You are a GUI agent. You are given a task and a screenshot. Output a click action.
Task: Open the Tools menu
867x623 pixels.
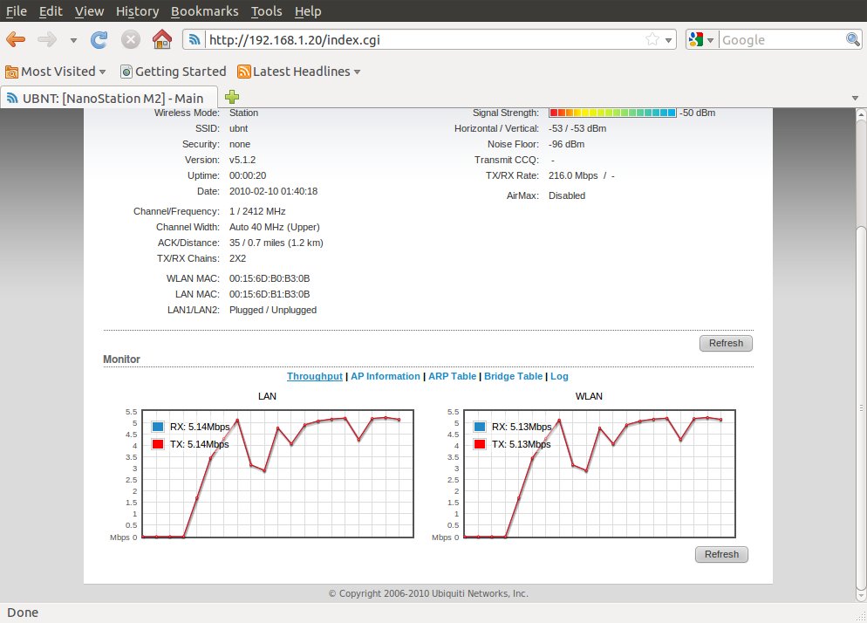point(266,11)
